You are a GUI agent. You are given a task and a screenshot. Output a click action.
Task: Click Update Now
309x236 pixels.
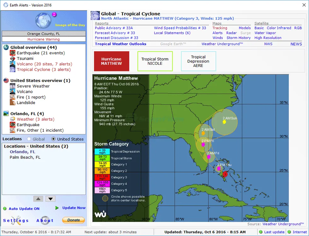(74, 208)
